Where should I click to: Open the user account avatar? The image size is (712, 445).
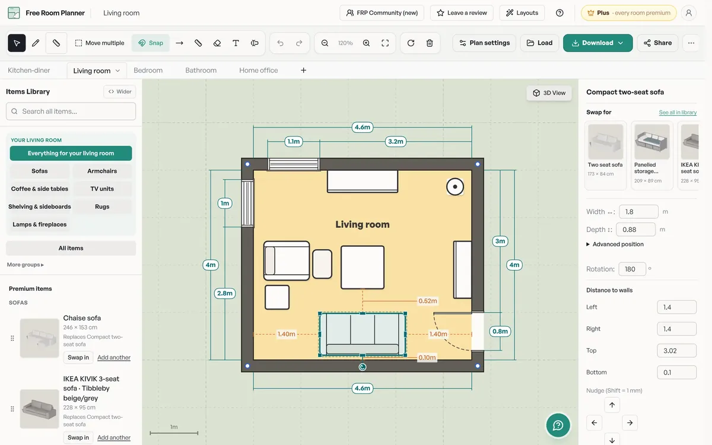pyautogui.click(x=688, y=12)
